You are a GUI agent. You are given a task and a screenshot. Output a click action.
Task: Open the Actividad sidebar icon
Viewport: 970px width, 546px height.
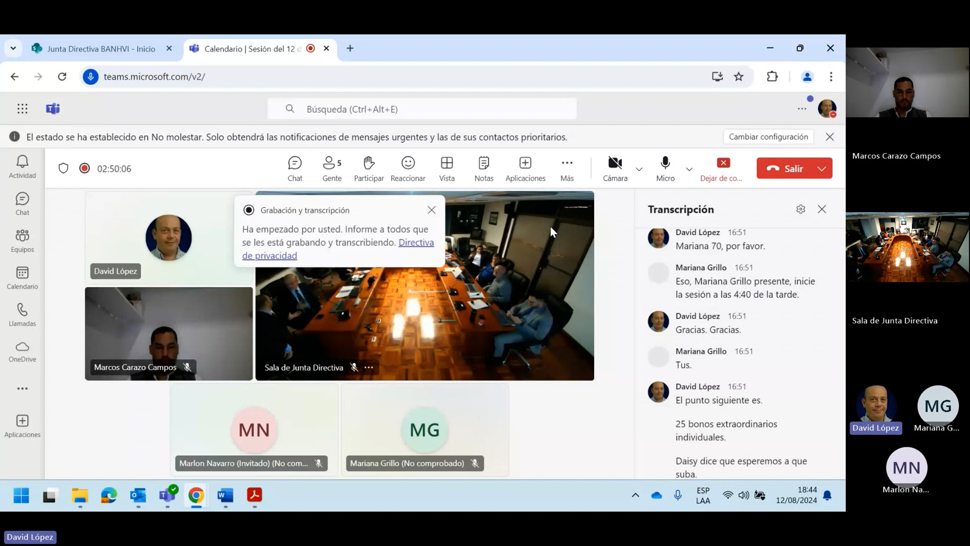22,167
